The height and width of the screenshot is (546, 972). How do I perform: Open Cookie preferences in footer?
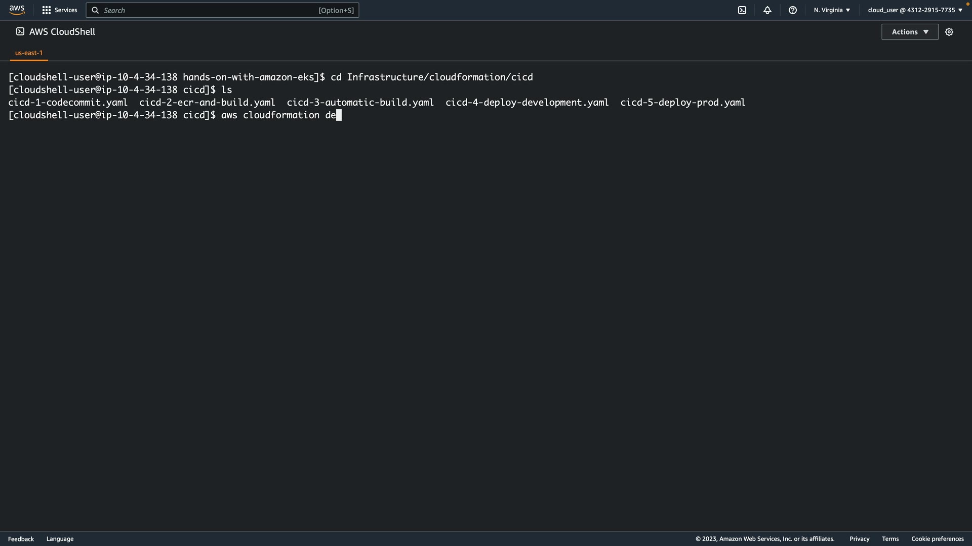pyautogui.click(x=937, y=539)
